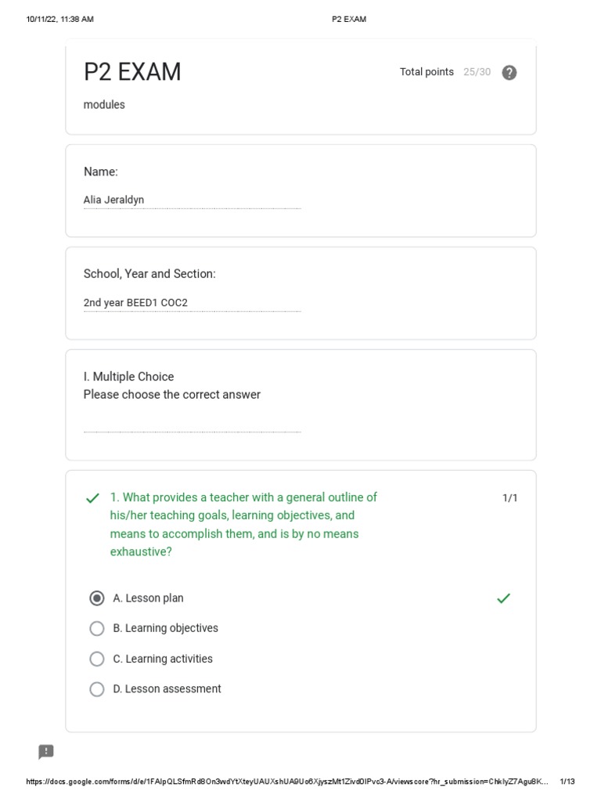Click the 1/13 page number indicator
The width and height of the screenshot is (601, 802).
[567, 782]
